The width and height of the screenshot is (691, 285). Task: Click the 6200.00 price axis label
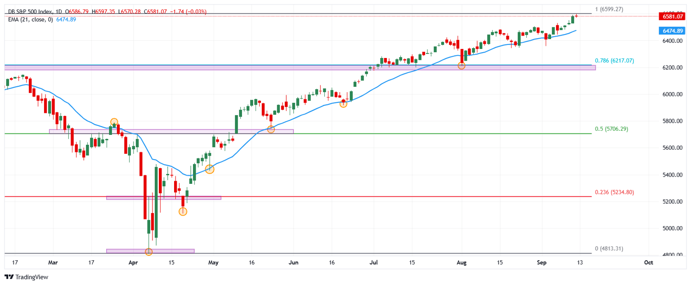point(672,68)
